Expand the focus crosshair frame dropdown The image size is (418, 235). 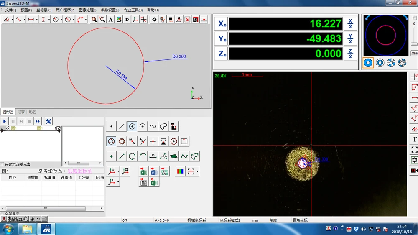(x=197, y=171)
